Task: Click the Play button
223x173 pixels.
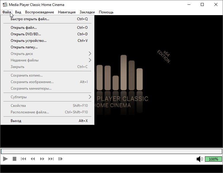Action: click(5, 159)
